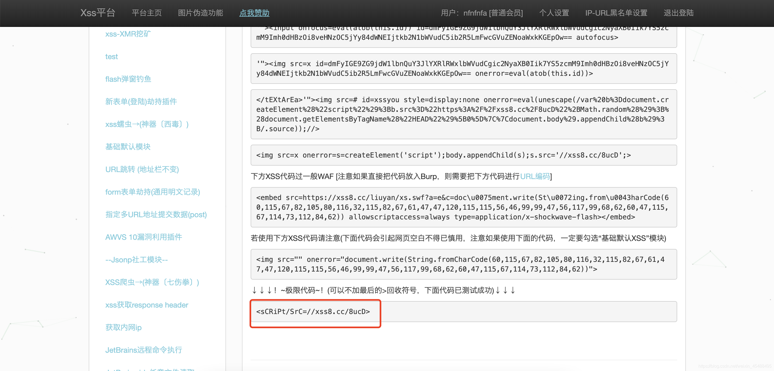
Task: Click the </tEXtArEa> unescape payload box
Action: [464, 114]
